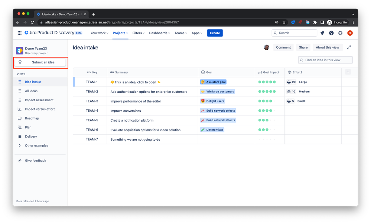The image size is (371, 223).
Task: Open the Teams dropdown
Action: [x=181, y=33]
